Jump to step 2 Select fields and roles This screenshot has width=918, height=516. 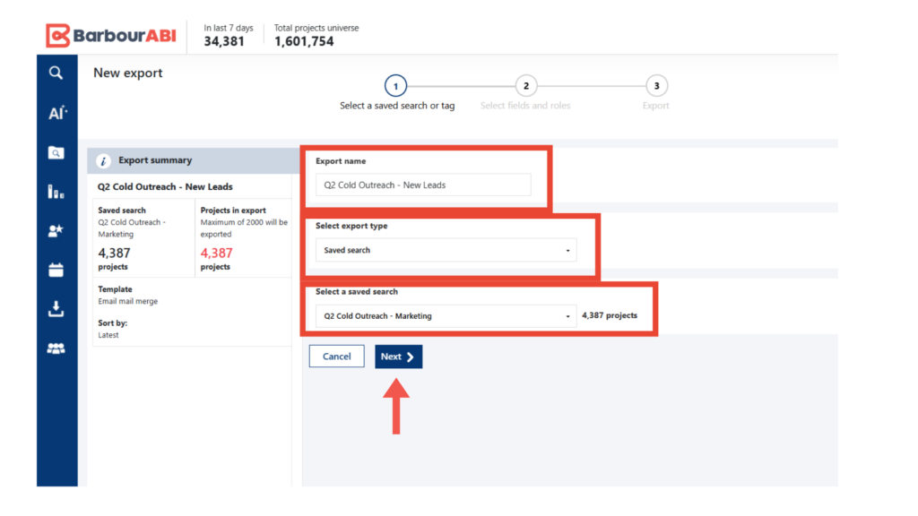click(x=525, y=86)
